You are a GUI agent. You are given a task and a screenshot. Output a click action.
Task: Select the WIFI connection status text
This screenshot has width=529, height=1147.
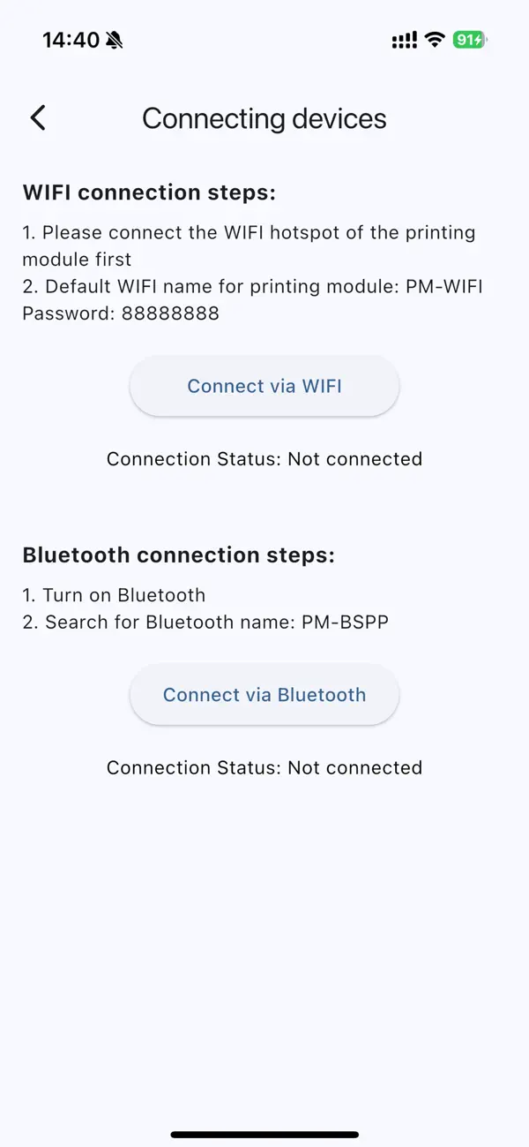(264, 458)
